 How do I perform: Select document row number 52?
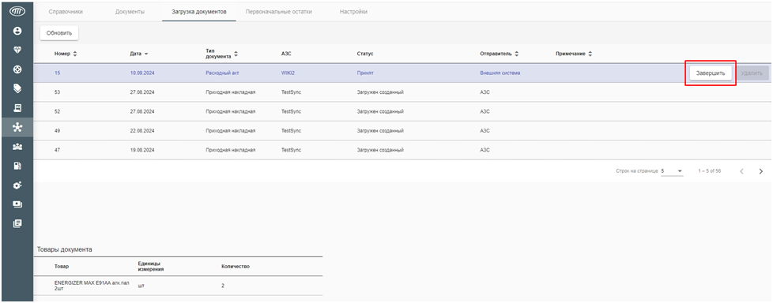tap(402, 111)
